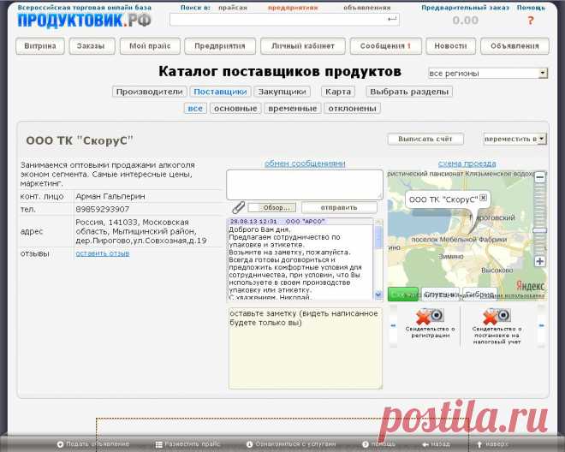Screen dimensions: 565x452
Task: Switch map to Гибрид view
Action: (479, 294)
